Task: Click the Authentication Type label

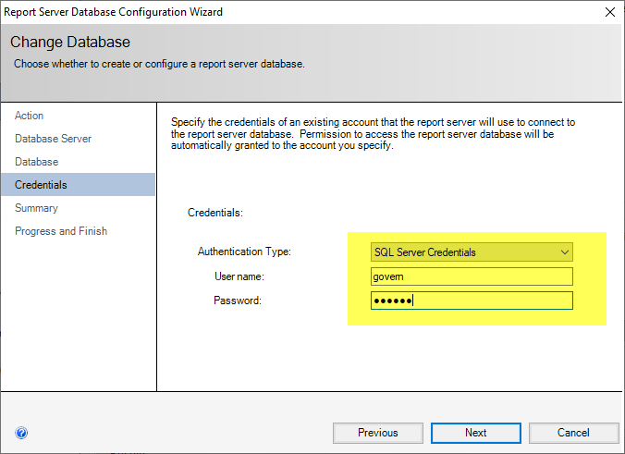Action: pos(244,252)
